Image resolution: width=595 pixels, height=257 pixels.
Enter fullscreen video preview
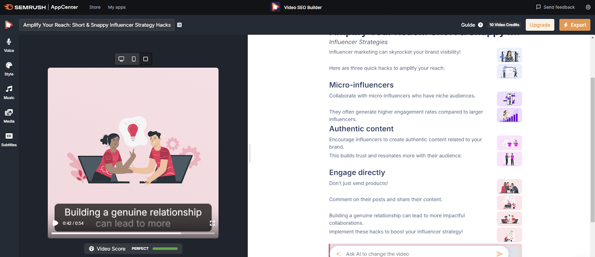click(x=212, y=223)
